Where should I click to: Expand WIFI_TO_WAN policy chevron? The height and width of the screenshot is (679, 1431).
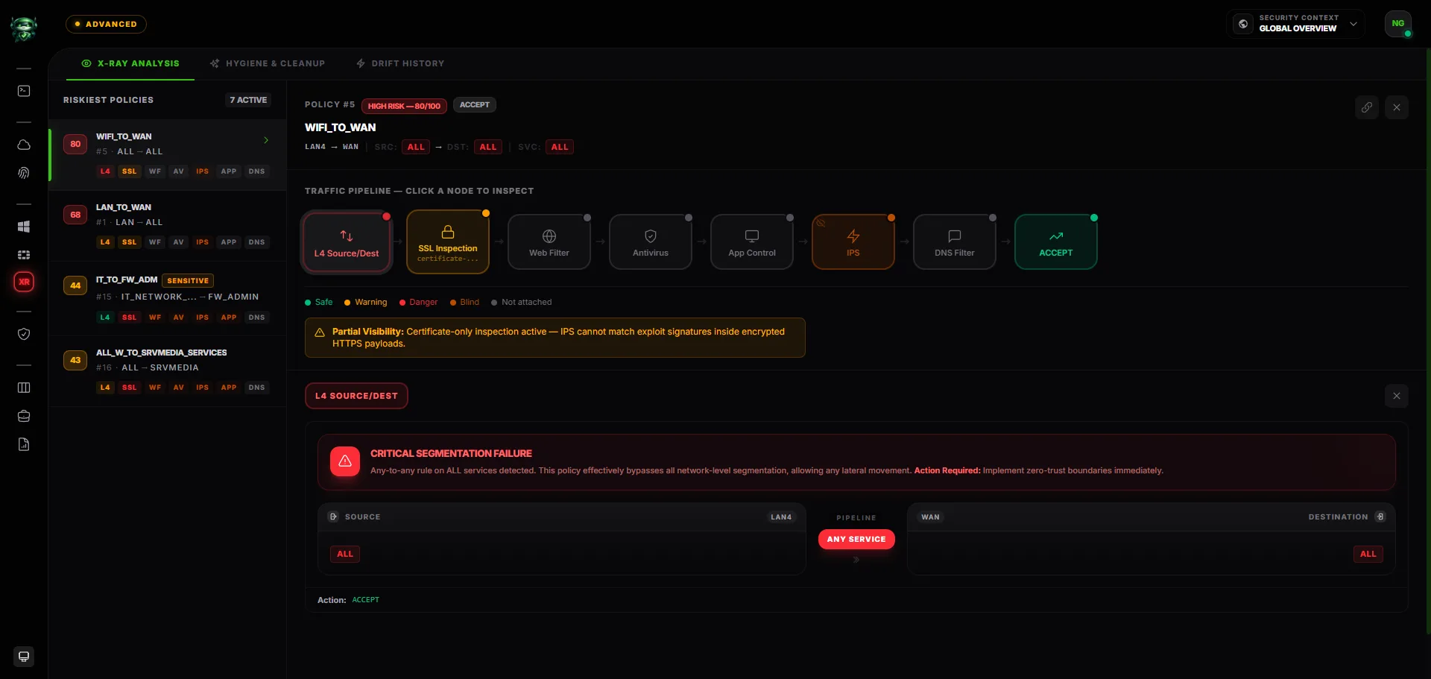[x=266, y=140]
